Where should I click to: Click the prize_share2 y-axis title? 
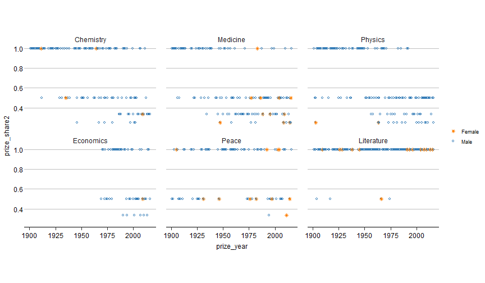[8, 133]
